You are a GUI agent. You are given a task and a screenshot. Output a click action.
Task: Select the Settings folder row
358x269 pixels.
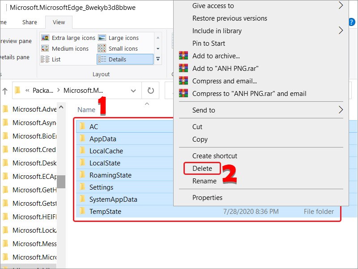tap(125, 187)
